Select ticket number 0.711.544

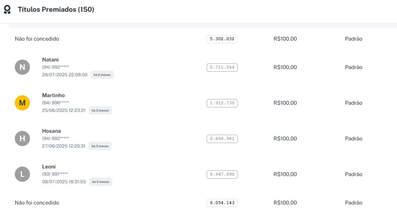pyautogui.click(x=222, y=67)
